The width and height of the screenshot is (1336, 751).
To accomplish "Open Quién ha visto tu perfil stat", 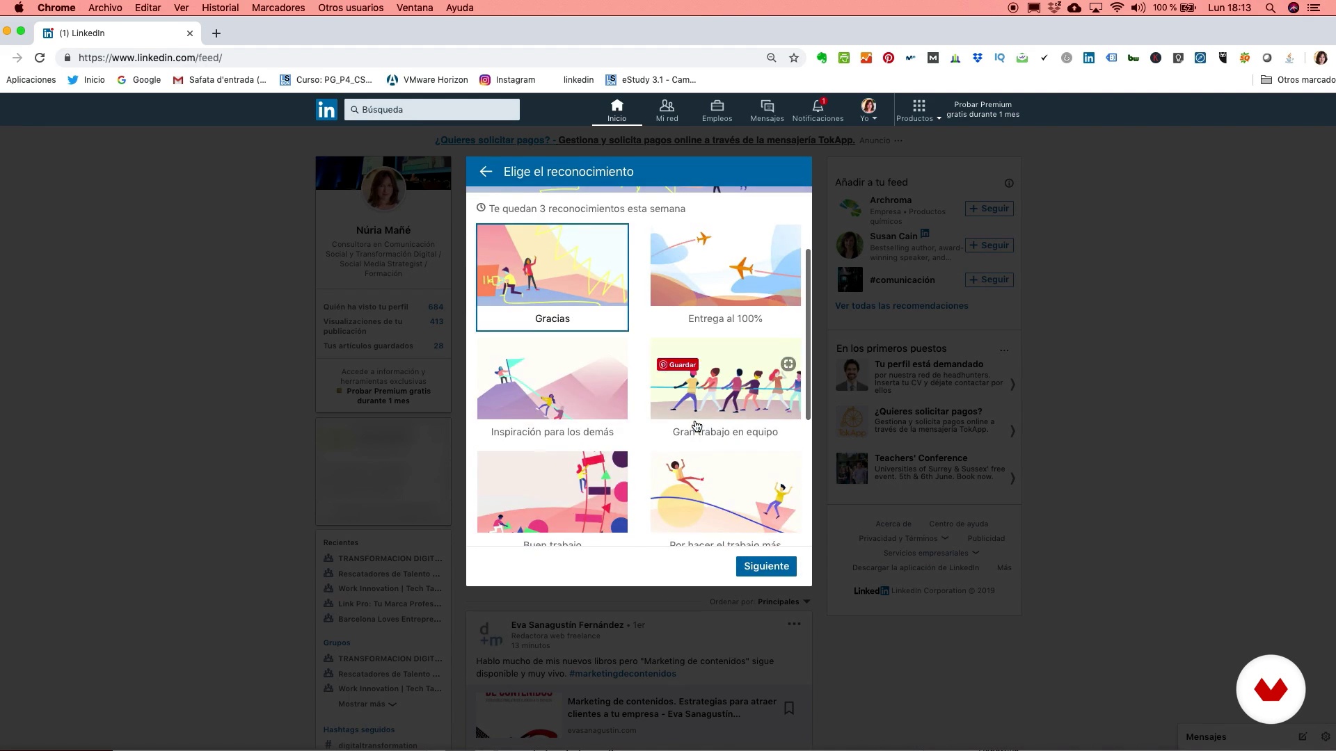I will coord(383,307).
